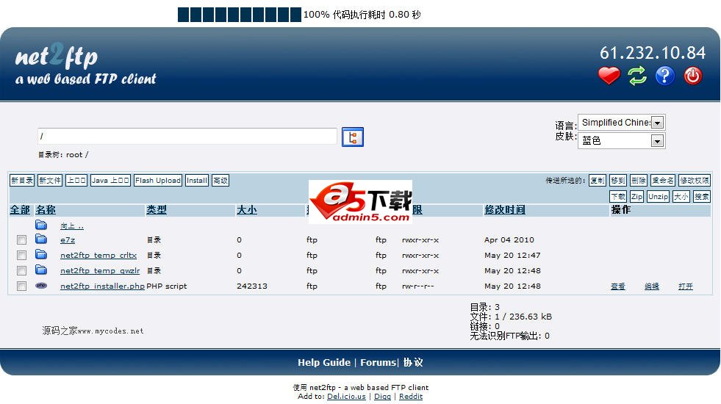Click the directory tree icon beside path field

point(353,137)
